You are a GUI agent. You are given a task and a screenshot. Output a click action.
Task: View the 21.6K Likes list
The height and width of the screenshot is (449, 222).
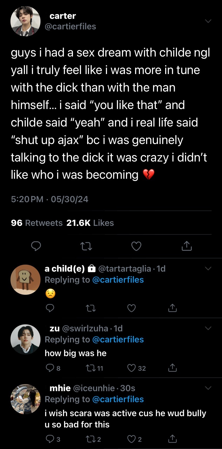(90, 223)
